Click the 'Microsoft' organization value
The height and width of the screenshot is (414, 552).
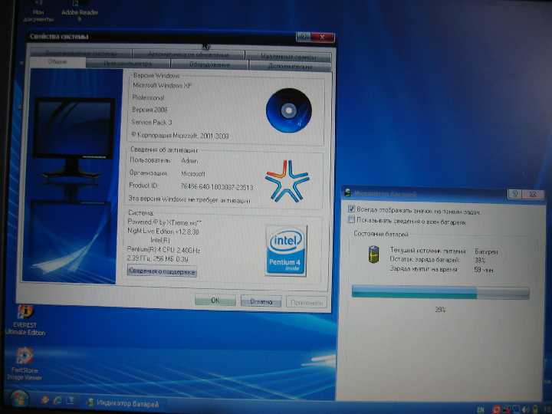tap(192, 173)
